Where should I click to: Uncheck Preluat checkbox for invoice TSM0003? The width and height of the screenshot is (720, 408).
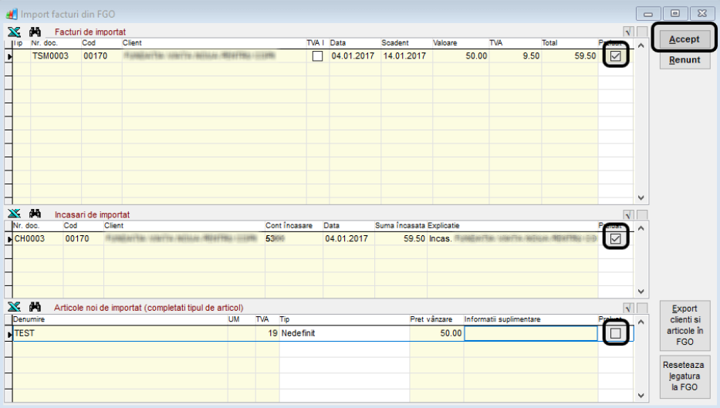(x=615, y=56)
